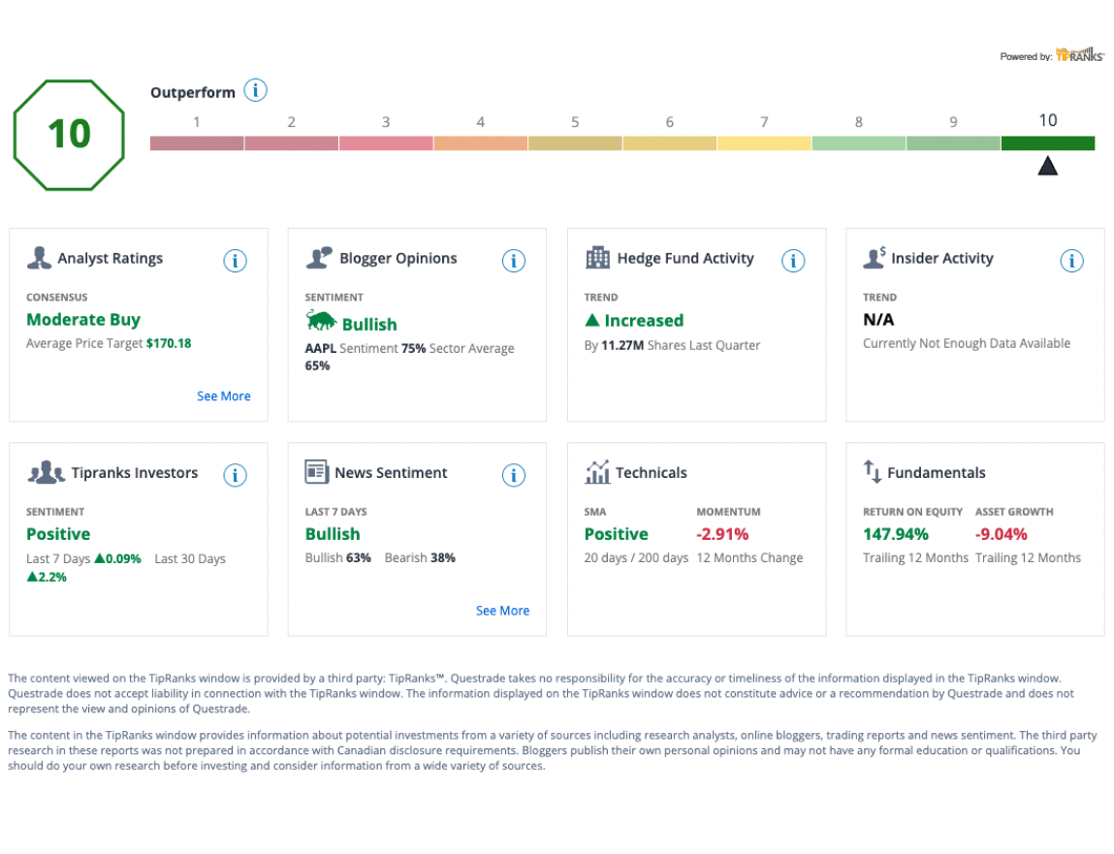The height and width of the screenshot is (854, 1114).
Task: Click the Moderate Buy consensus text
Action: click(x=83, y=320)
